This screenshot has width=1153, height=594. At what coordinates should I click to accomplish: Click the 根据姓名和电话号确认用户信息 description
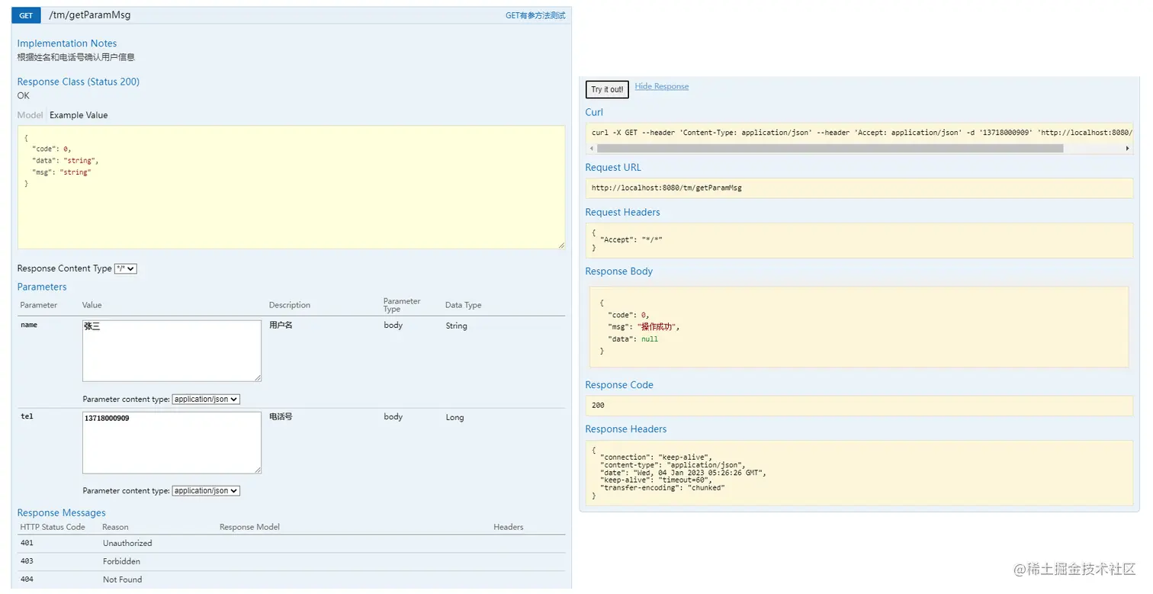(76, 57)
